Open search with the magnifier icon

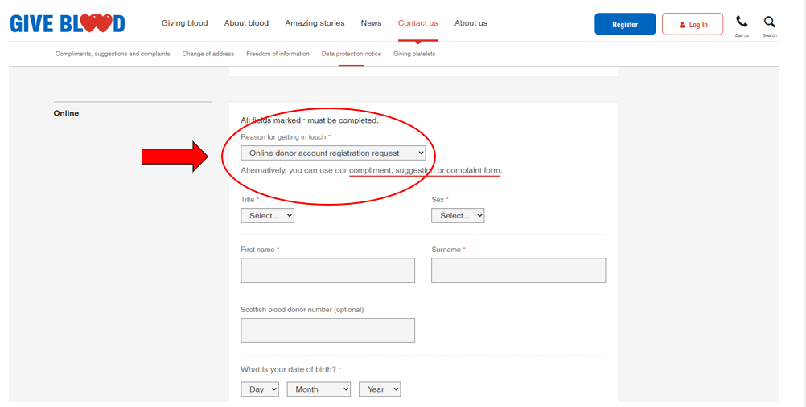tap(770, 23)
